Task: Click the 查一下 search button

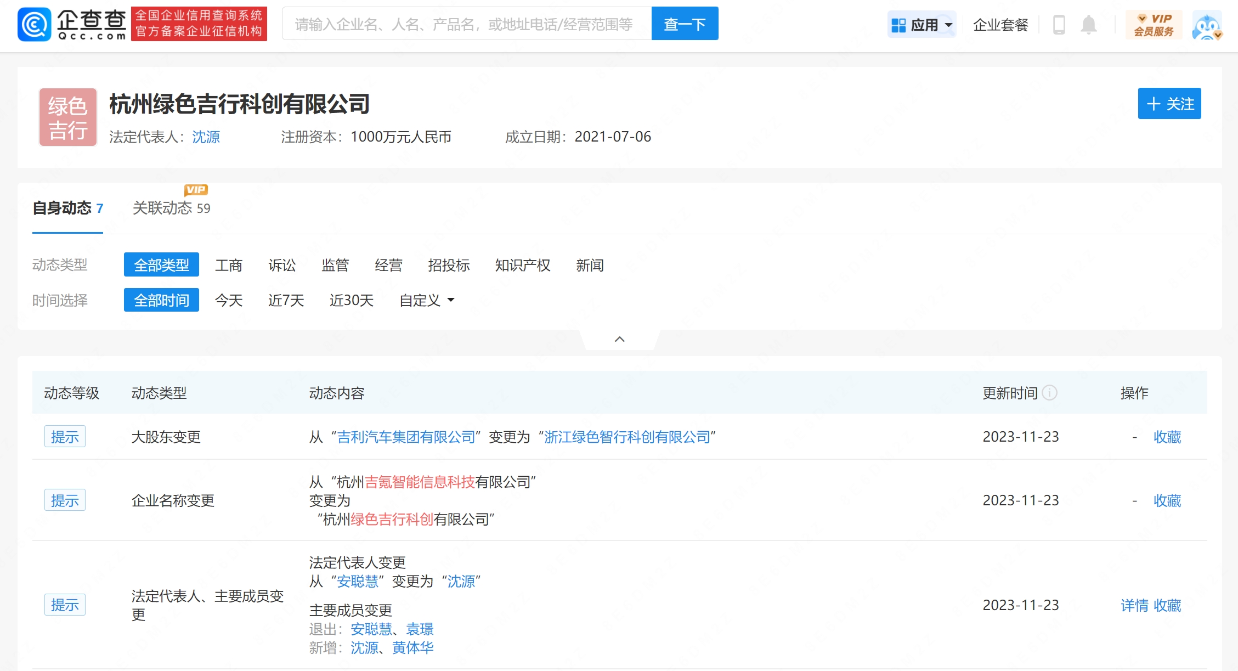Action: (x=685, y=24)
